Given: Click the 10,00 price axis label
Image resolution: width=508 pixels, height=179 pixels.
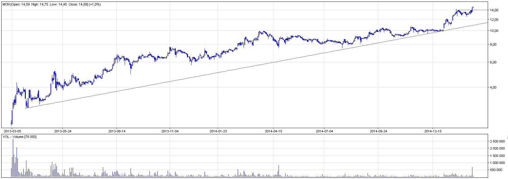Looking at the screenshot, I should pyautogui.click(x=494, y=31).
